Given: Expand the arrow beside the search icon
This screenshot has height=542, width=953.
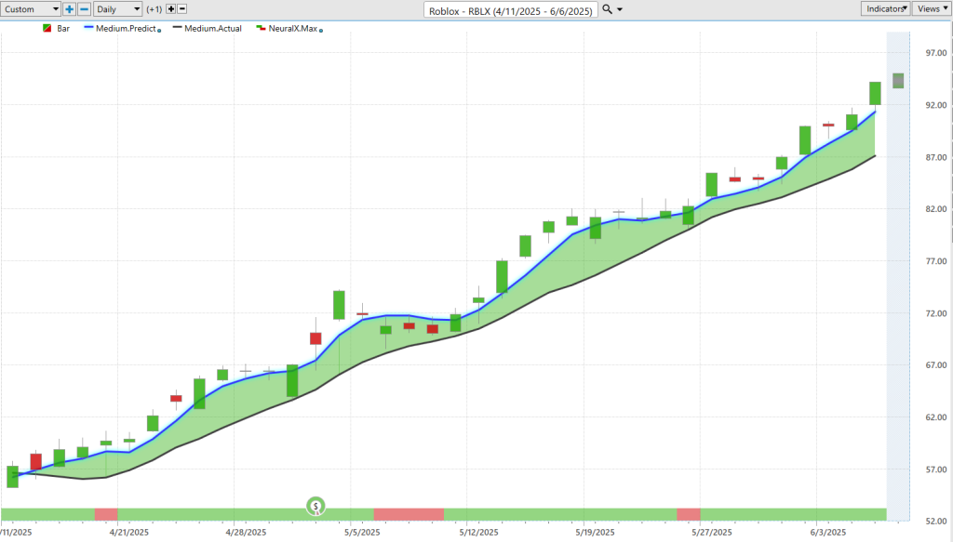Looking at the screenshot, I should [620, 9].
